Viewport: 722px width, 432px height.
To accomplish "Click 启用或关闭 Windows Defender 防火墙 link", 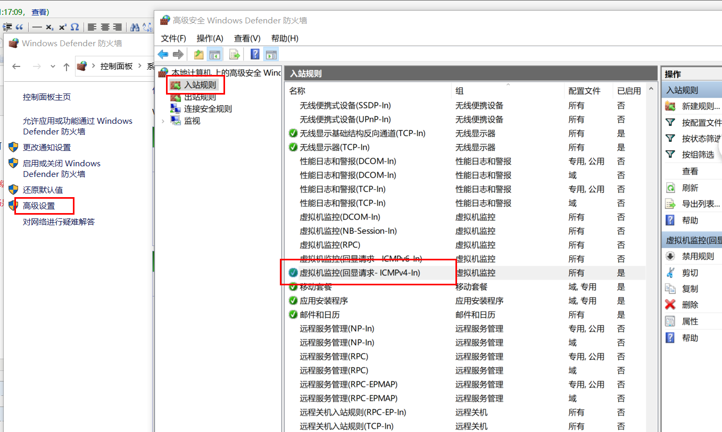I will click(x=62, y=168).
